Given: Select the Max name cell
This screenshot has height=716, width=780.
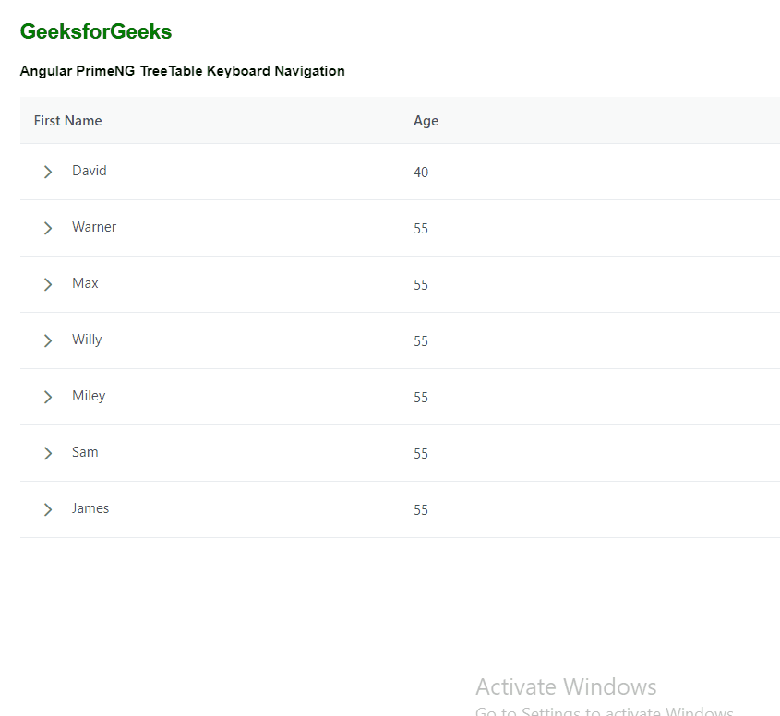Looking at the screenshot, I should click(85, 283).
